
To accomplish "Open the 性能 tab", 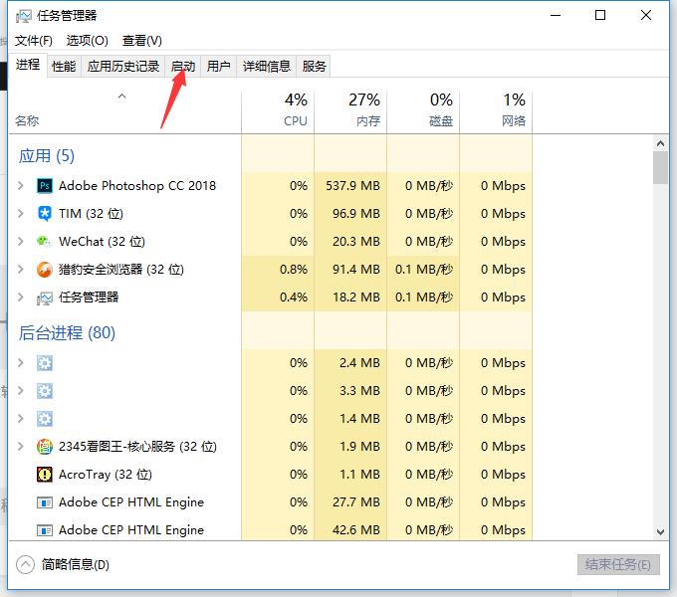I will [x=64, y=67].
